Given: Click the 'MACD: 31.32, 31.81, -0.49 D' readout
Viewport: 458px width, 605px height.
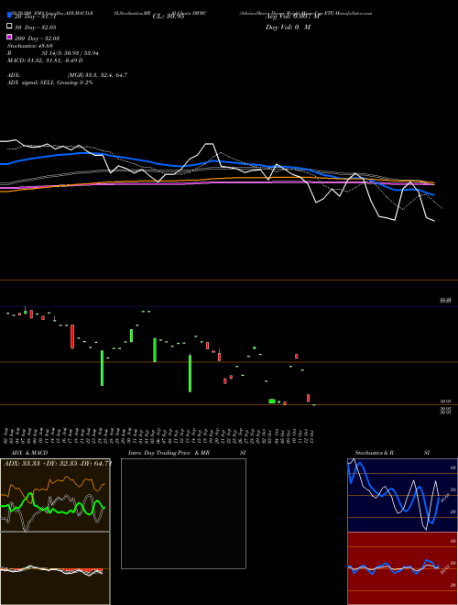Looking at the screenshot, I should 45,60.
